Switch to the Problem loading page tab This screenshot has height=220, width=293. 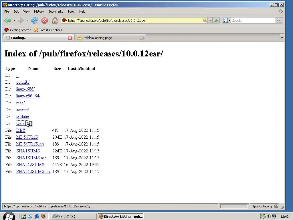pos(110,38)
